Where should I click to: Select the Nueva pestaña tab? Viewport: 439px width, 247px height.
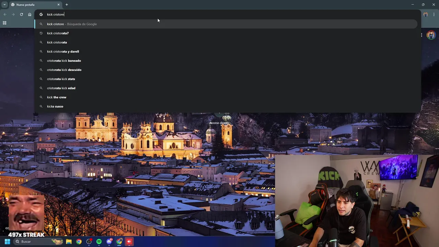35,5
